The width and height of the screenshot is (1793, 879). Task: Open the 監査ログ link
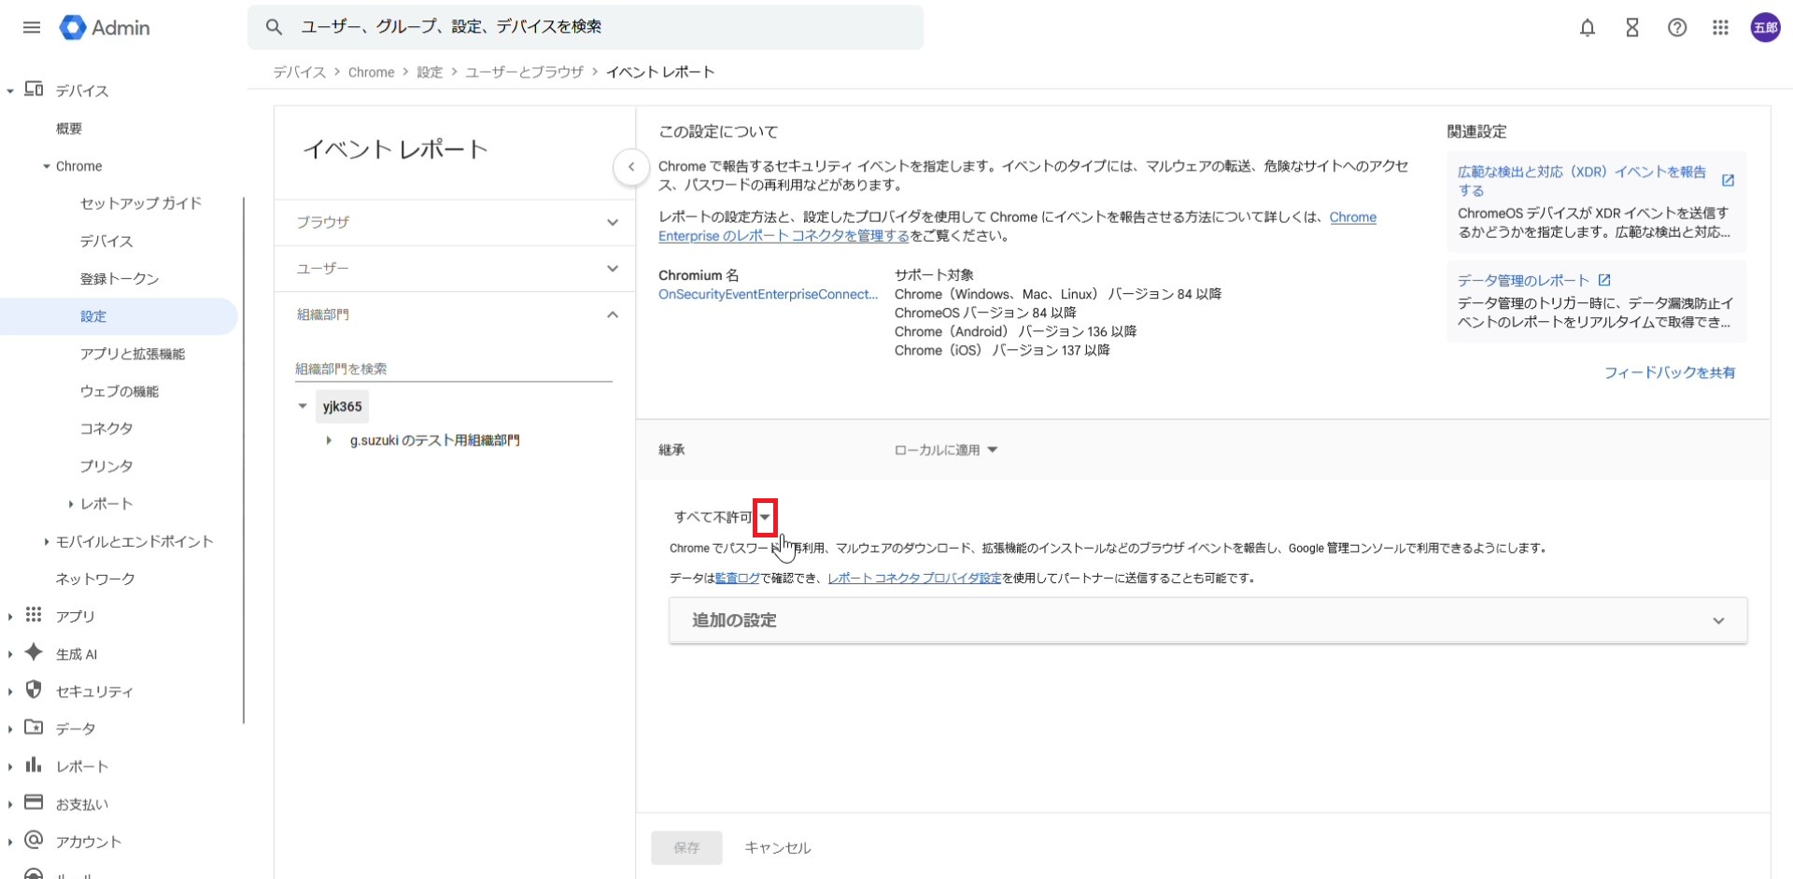[x=737, y=579]
